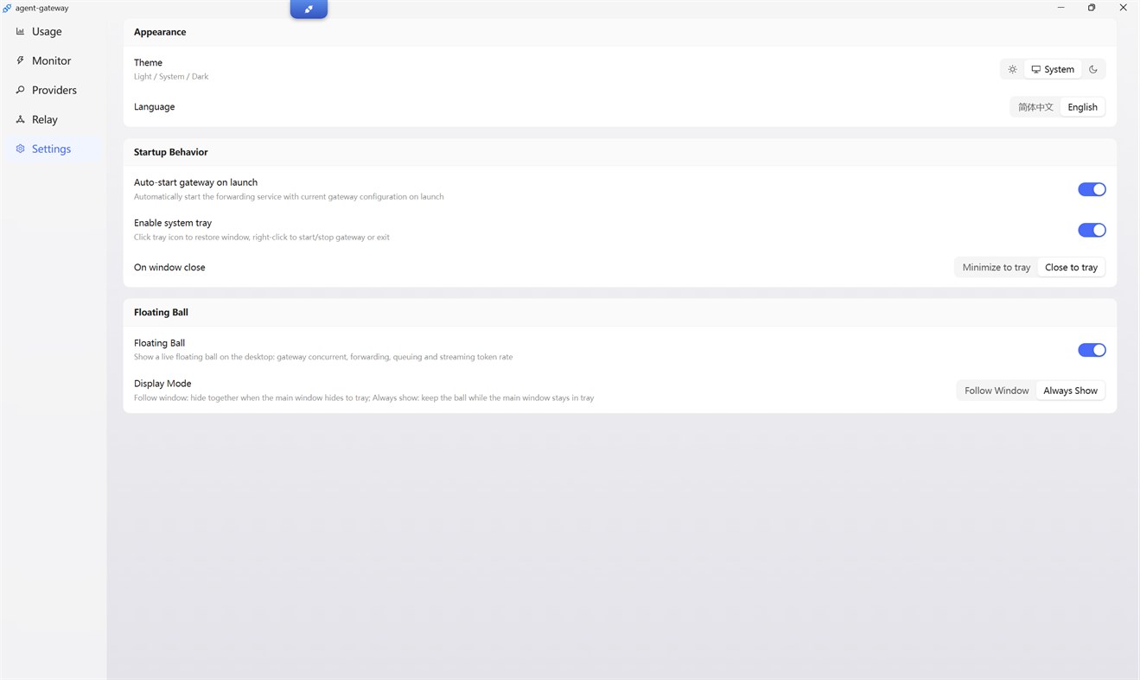Go to the Providers page label

point(54,90)
